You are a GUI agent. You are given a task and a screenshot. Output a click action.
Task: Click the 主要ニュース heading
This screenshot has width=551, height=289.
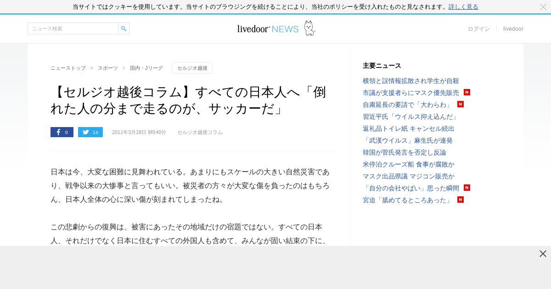pyautogui.click(x=382, y=66)
